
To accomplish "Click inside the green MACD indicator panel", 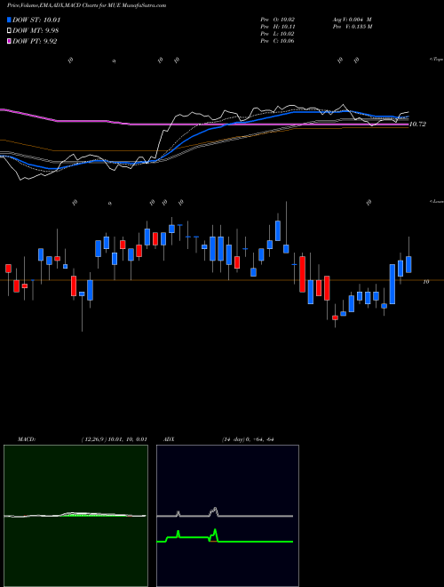I will (x=75, y=516).
